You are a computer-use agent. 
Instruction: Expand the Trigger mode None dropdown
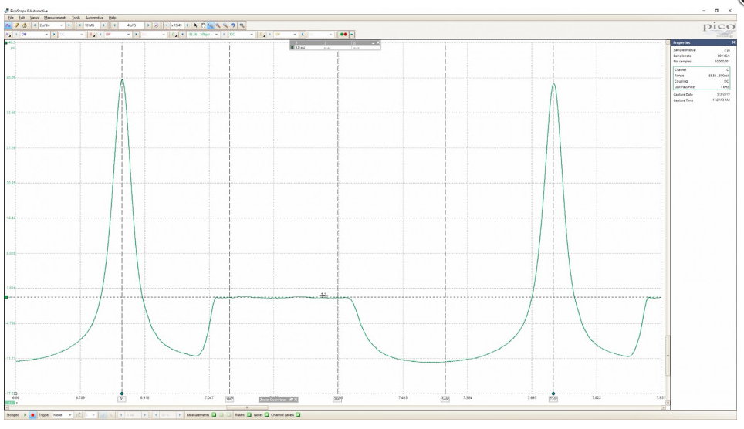click(69, 415)
